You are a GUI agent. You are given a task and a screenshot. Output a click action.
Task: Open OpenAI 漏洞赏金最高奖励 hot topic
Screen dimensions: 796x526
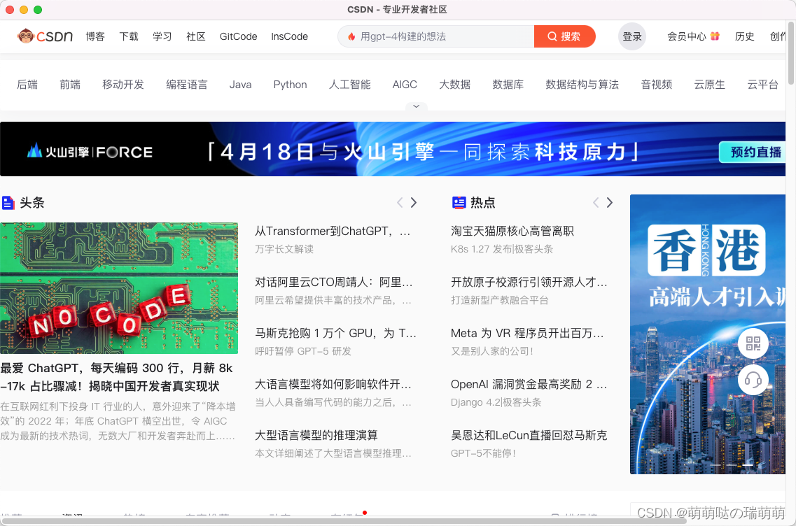(x=529, y=385)
